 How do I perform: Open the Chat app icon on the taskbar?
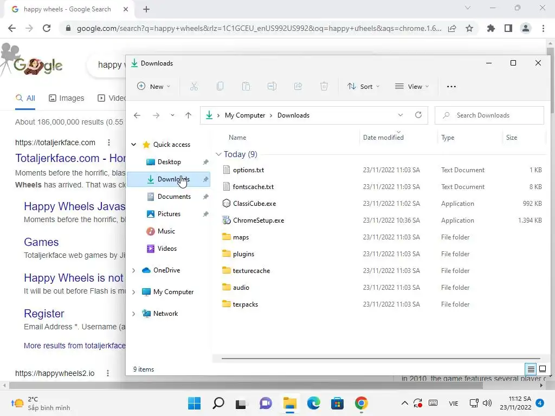pos(266,403)
